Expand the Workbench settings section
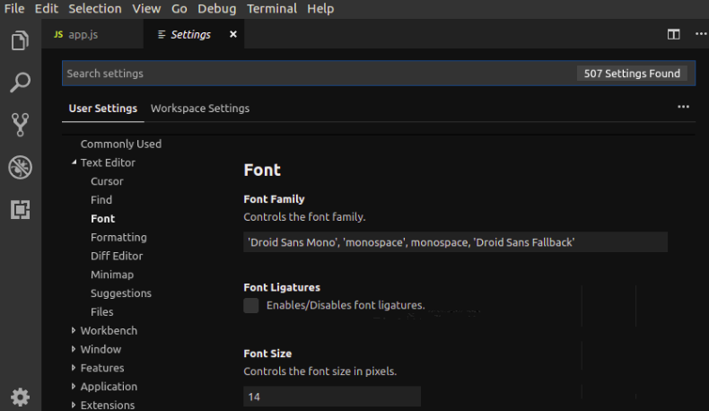Viewport: 709px width, 411px height. tap(74, 330)
